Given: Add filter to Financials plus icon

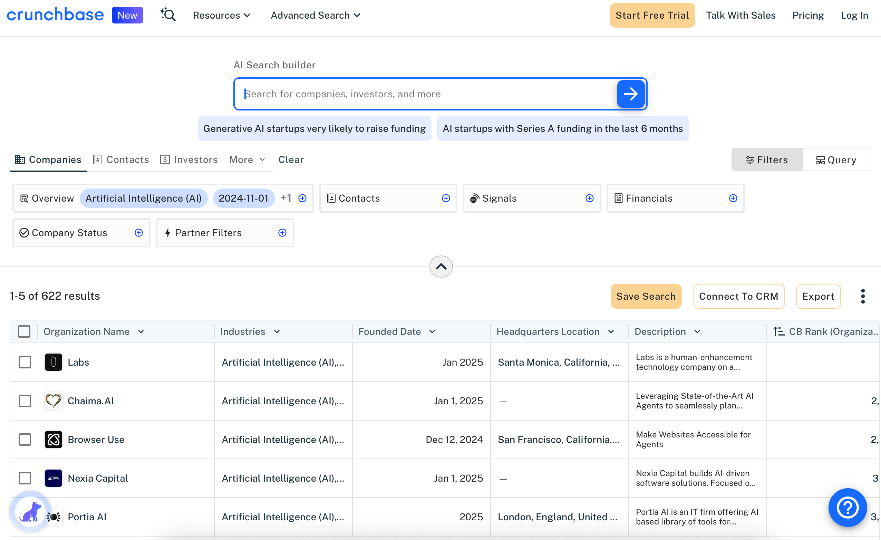Looking at the screenshot, I should (733, 198).
